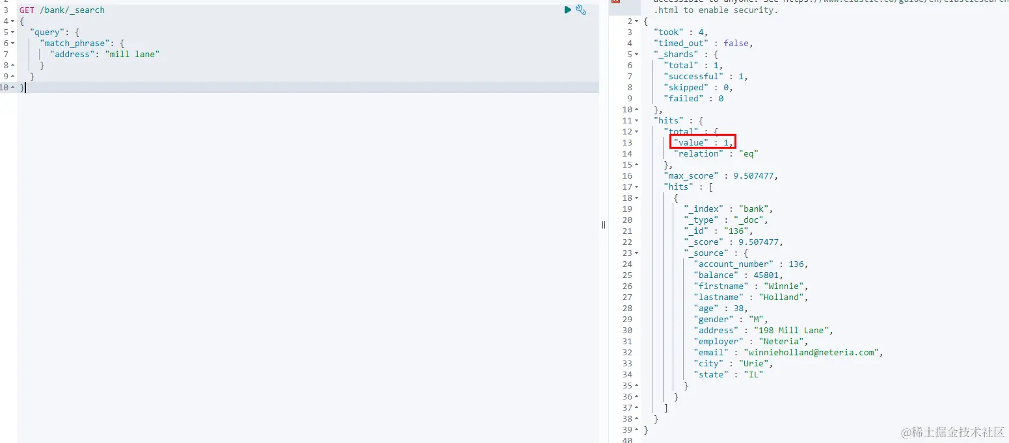This screenshot has height=443, width=1009.
Task: Click the "mill lane" address query value
Action: tap(132, 55)
